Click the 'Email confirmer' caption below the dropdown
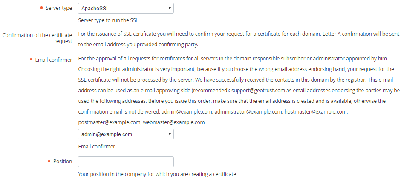Viewport: 401px width, 179px height. coord(97,147)
